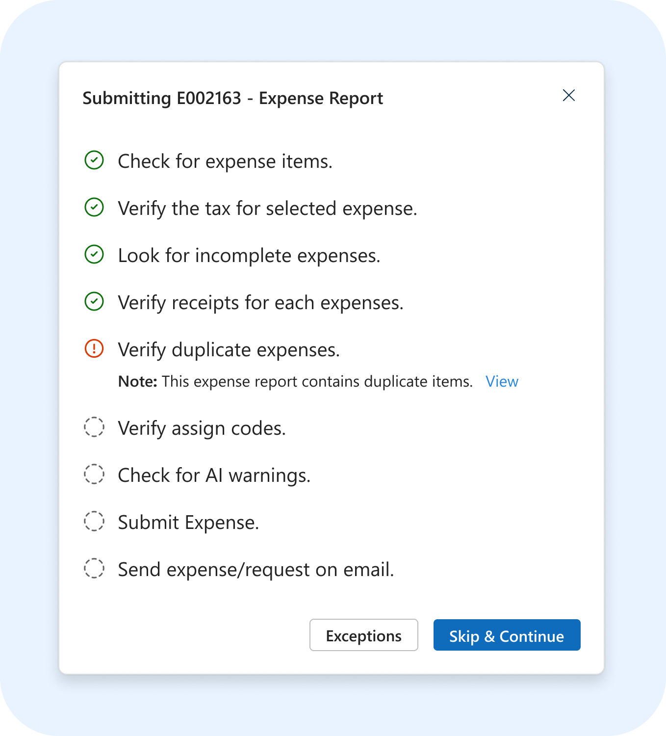
Task: Click the red warning icon for duplicate expenses
Action: coord(94,348)
